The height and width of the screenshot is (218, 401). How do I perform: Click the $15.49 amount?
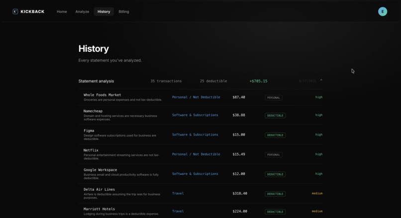tap(239, 154)
